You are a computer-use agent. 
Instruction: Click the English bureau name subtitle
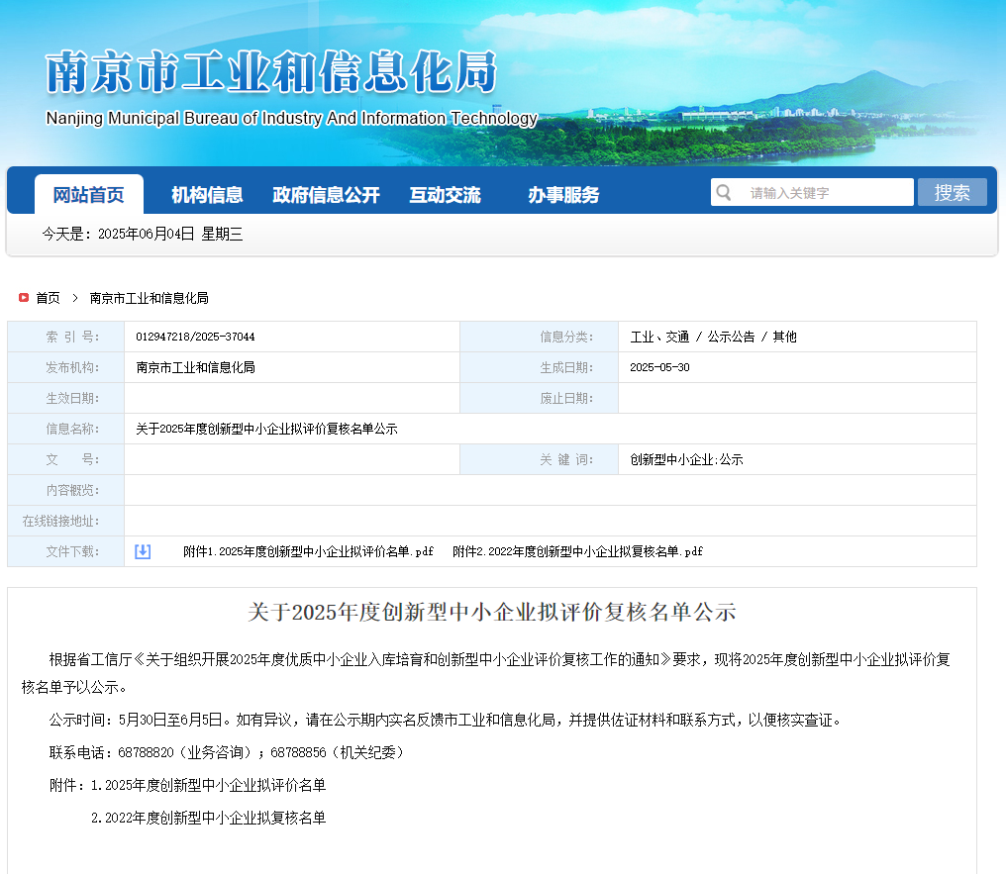[x=291, y=119]
